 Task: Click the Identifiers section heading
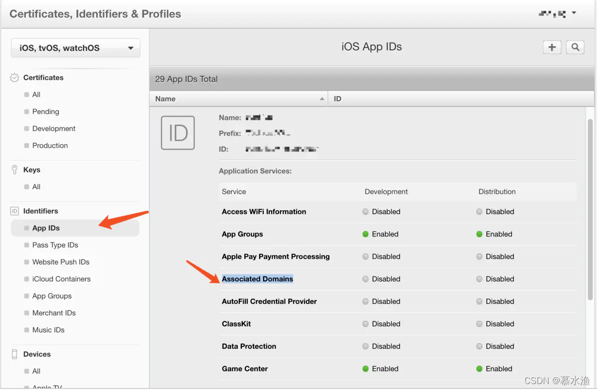(x=41, y=211)
